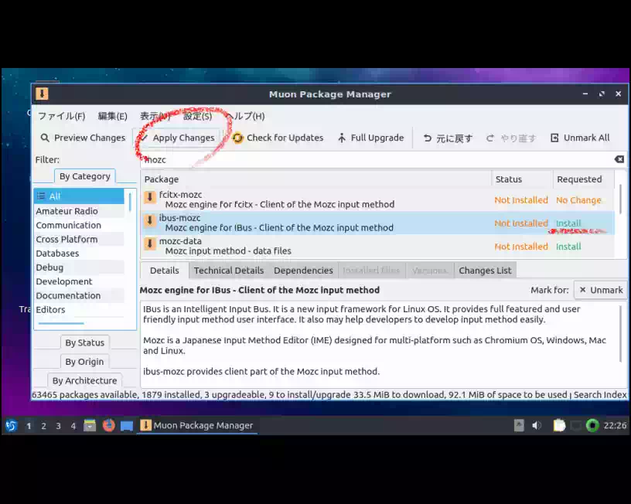
Task: Click the mozc-data package icon
Action: [x=150, y=243]
